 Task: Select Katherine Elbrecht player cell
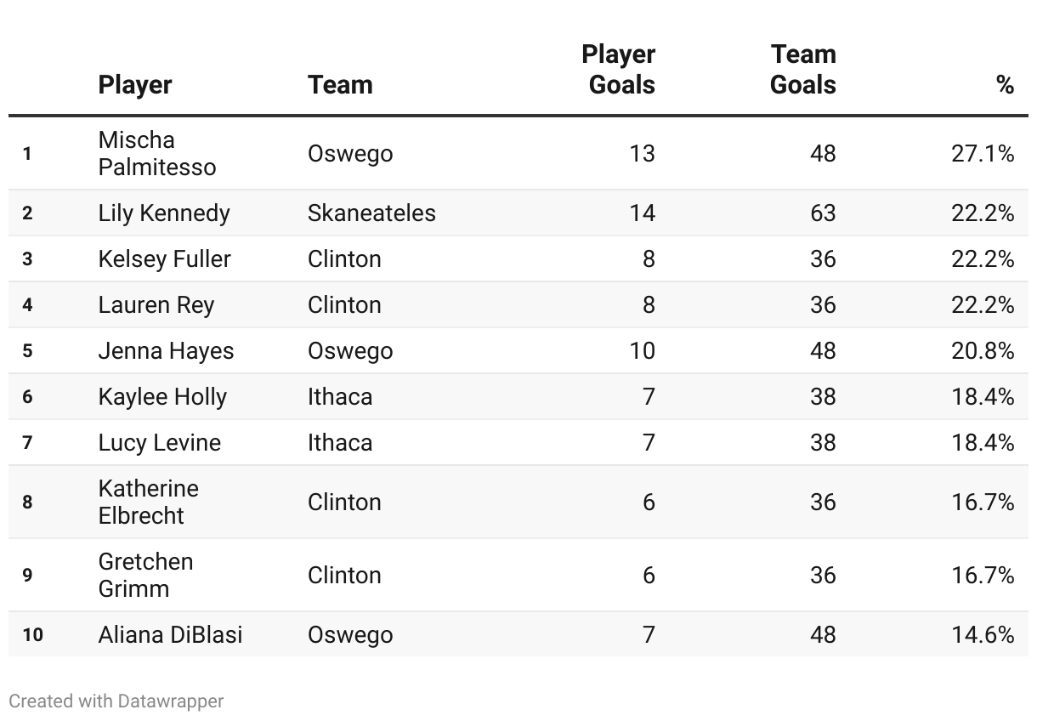coord(149,502)
